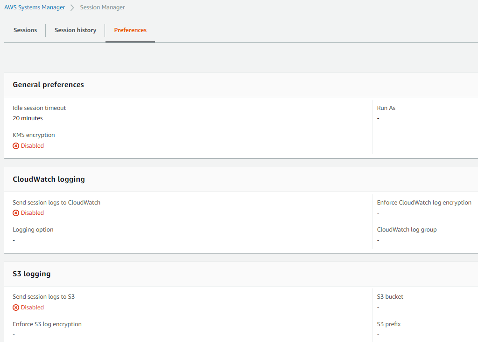Open the Session history tab

(75, 30)
